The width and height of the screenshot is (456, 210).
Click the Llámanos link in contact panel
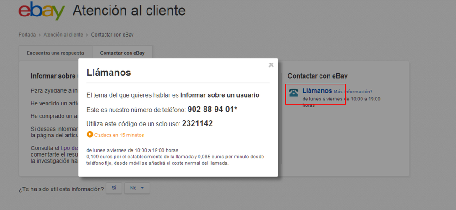pyautogui.click(x=317, y=91)
